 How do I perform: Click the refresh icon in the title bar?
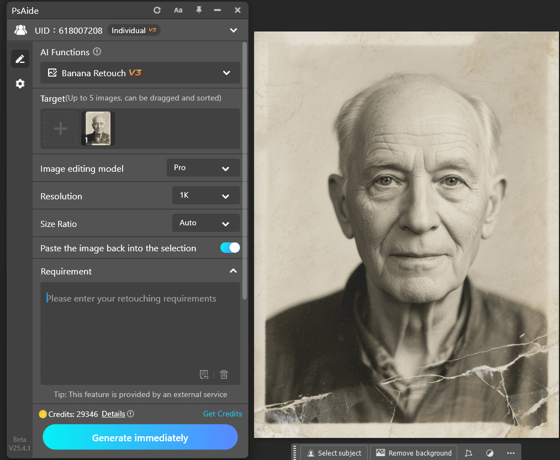point(158,10)
